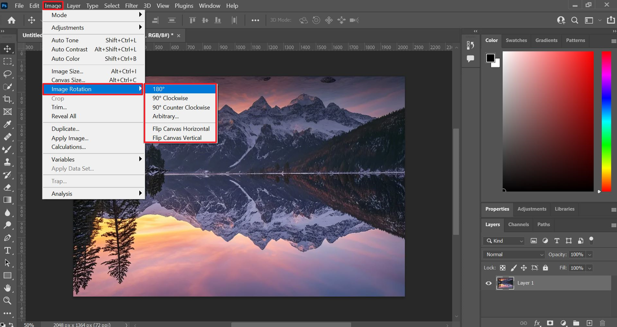Switch to the Libraries tab
This screenshot has width=617, height=327.
tap(564, 209)
